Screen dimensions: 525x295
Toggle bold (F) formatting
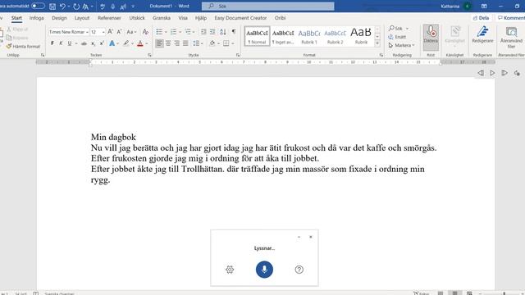(x=52, y=43)
